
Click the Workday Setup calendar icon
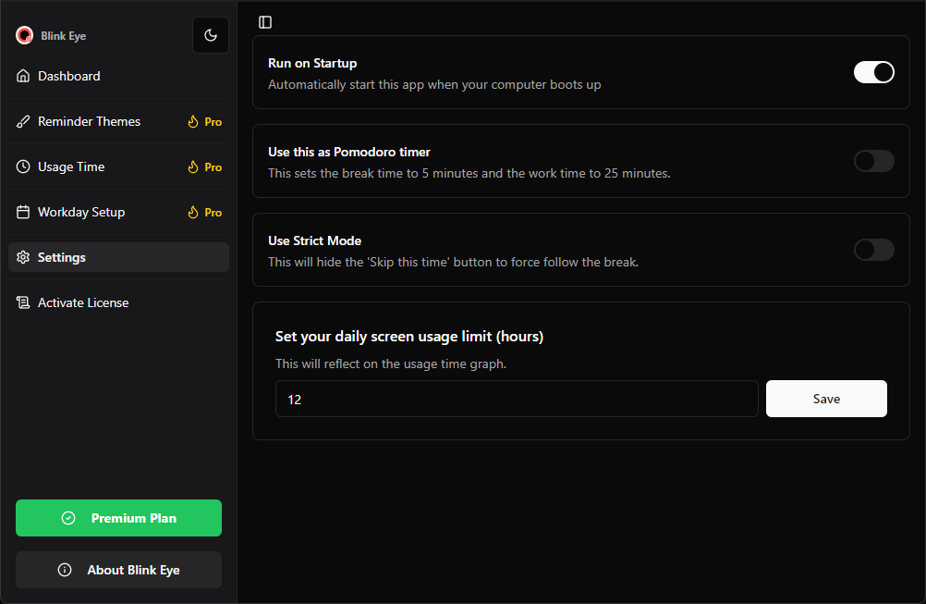click(x=23, y=212)
